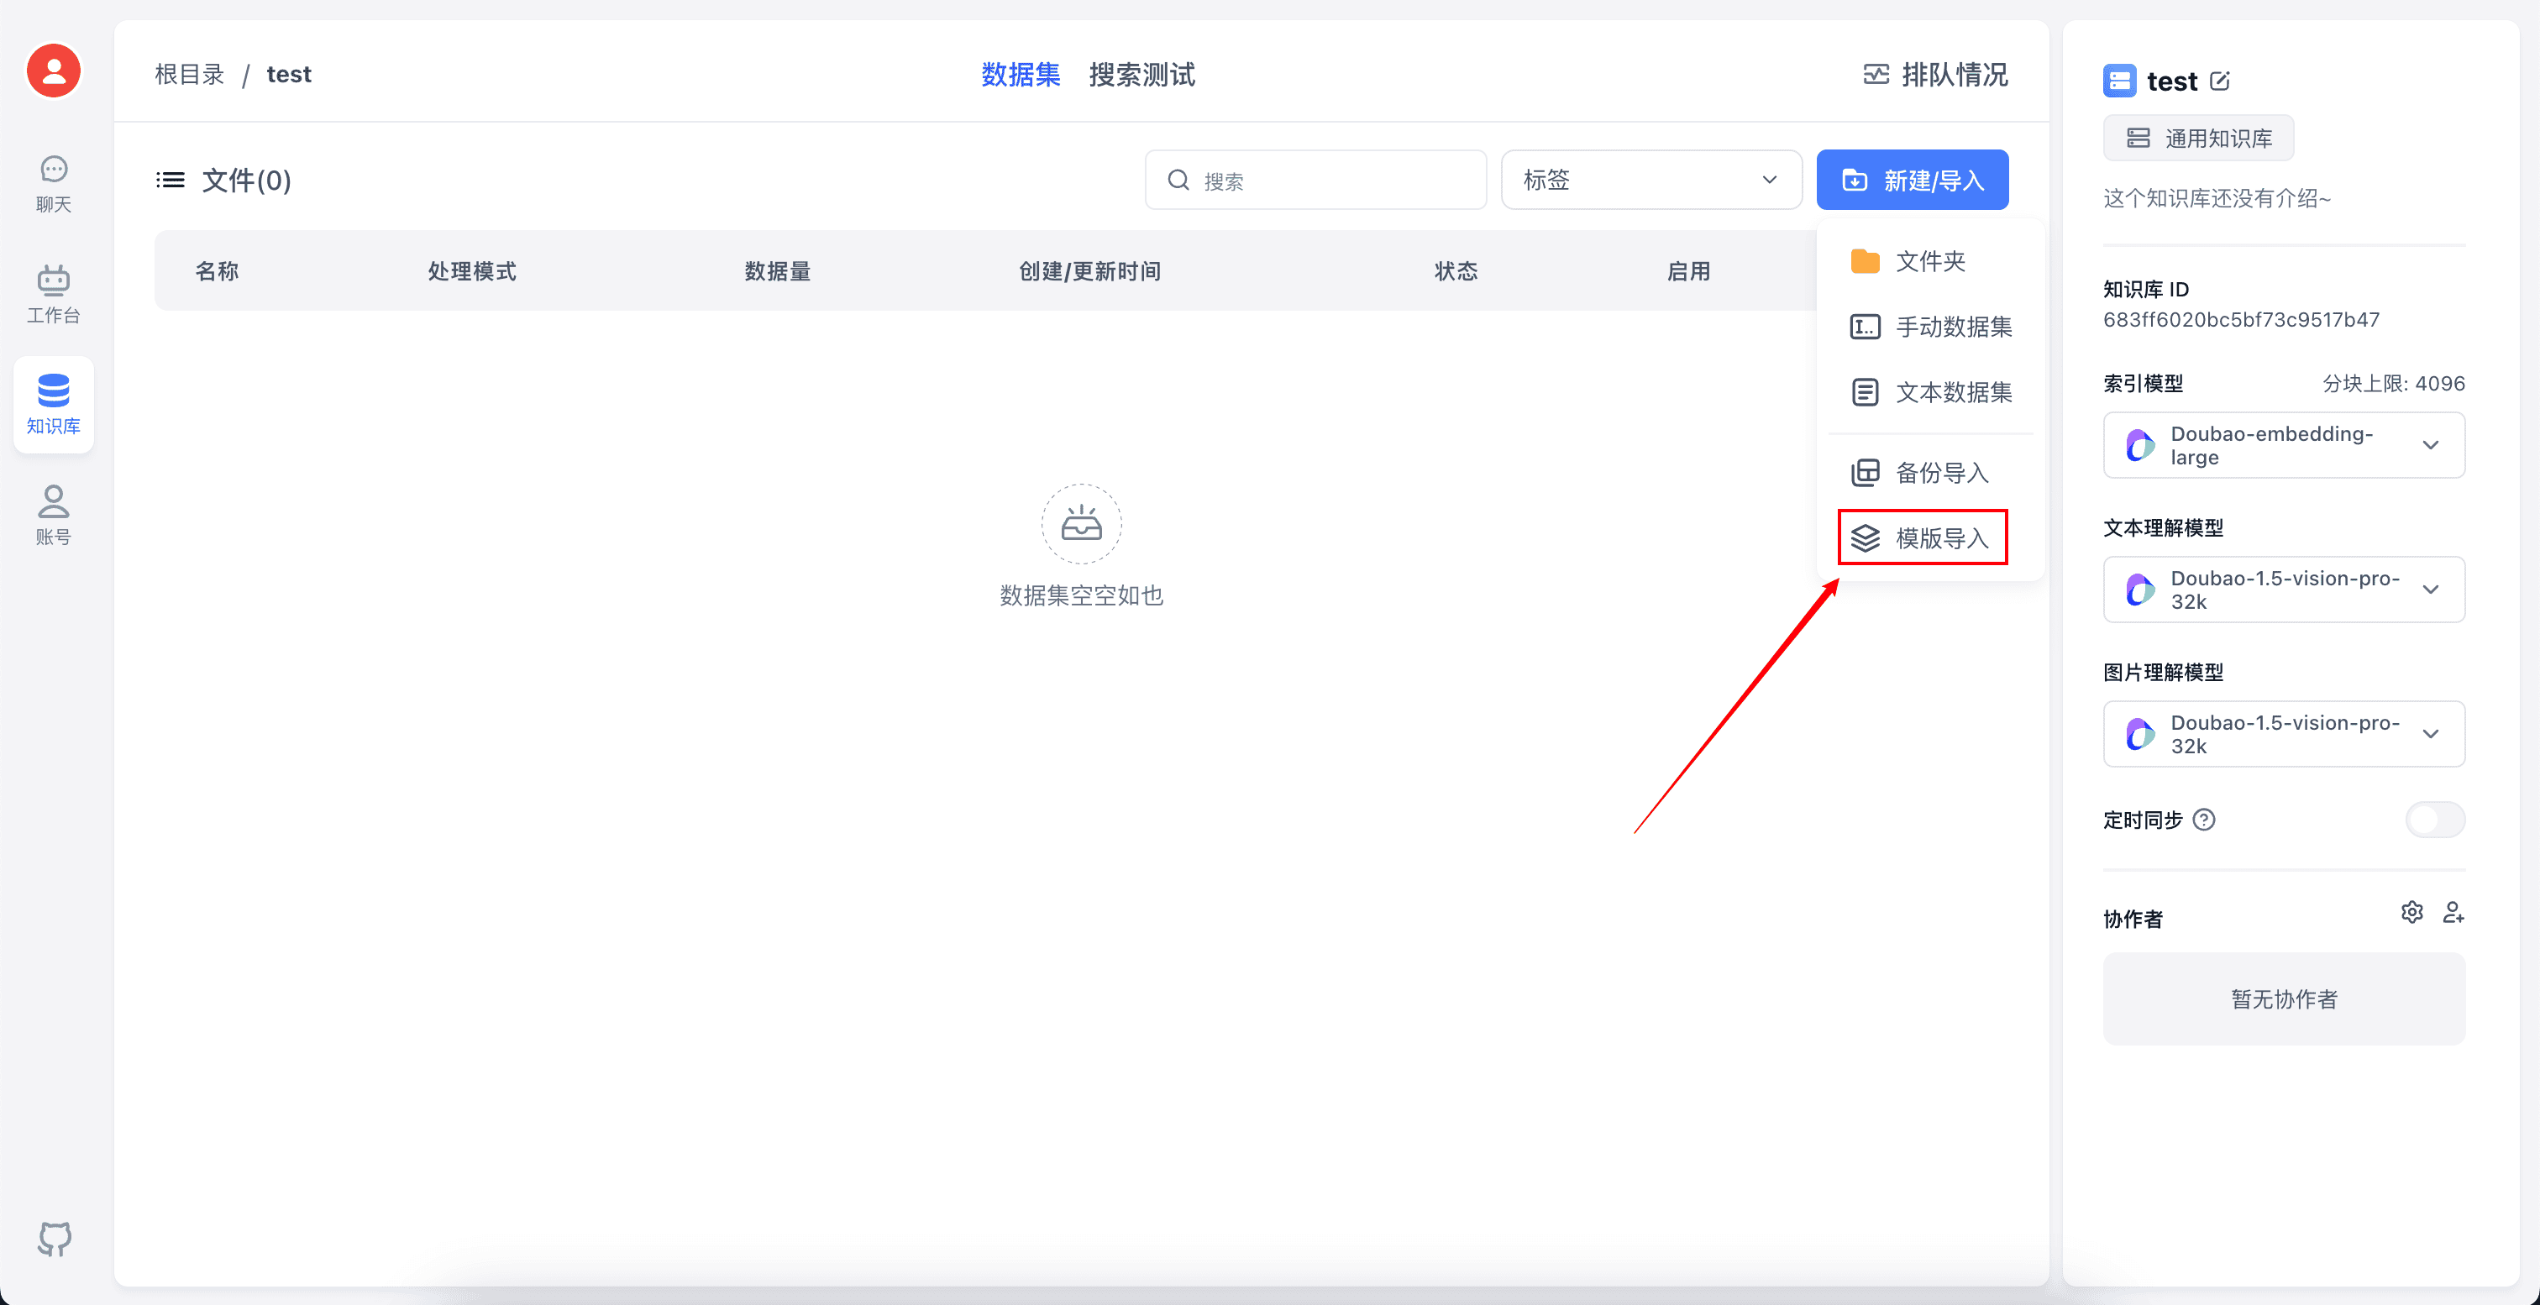
Task: Open collaborator settings gear icon
Action: [x=2411, y=912]
